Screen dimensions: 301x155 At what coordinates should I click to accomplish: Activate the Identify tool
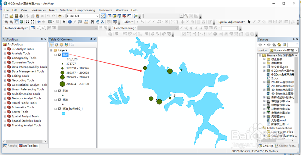(70, 22)
